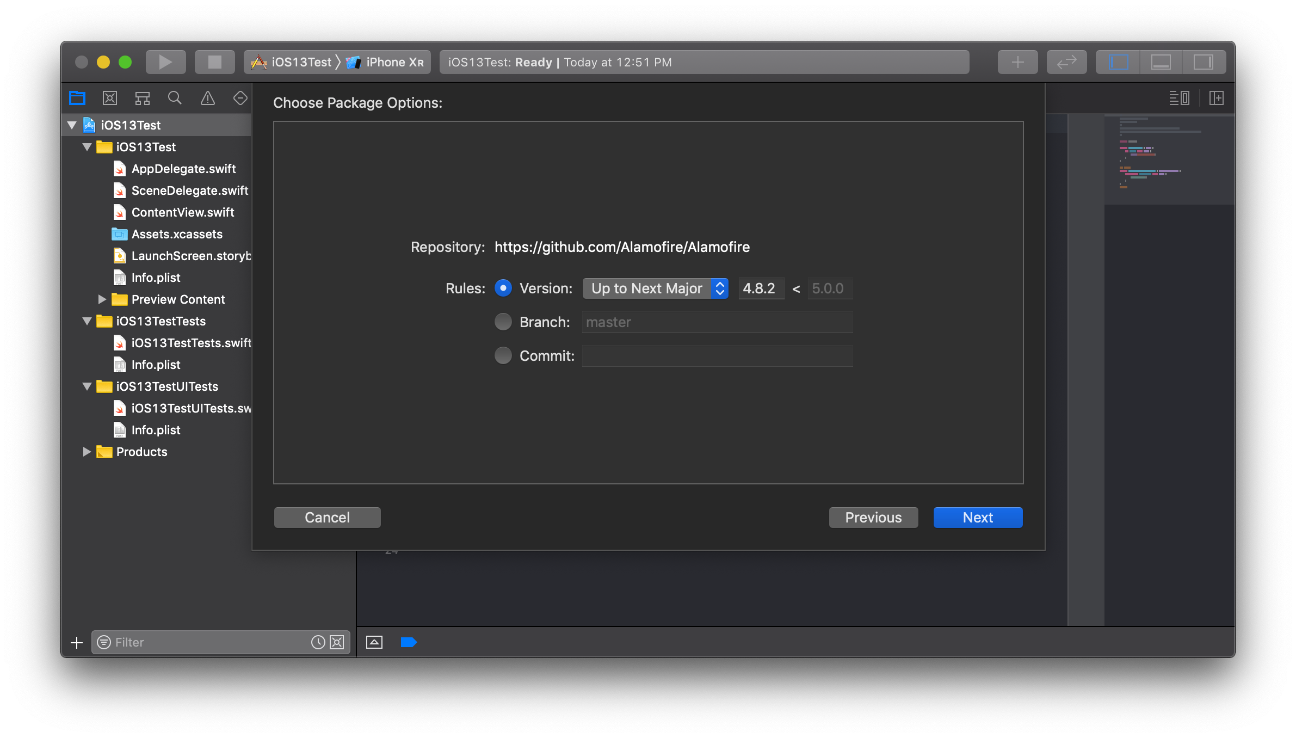Stop the running build
Viewport: 1296px width, 738px height.
[x=214, y=62]
